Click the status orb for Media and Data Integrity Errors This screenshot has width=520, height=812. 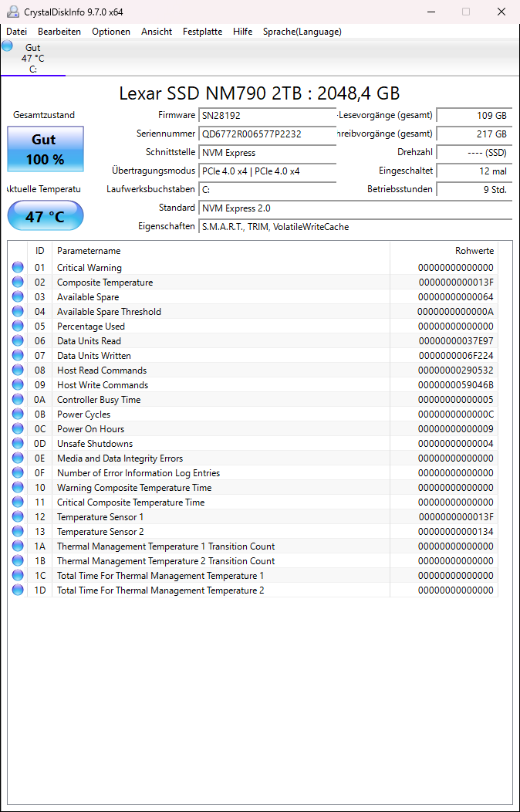point(18,458)
